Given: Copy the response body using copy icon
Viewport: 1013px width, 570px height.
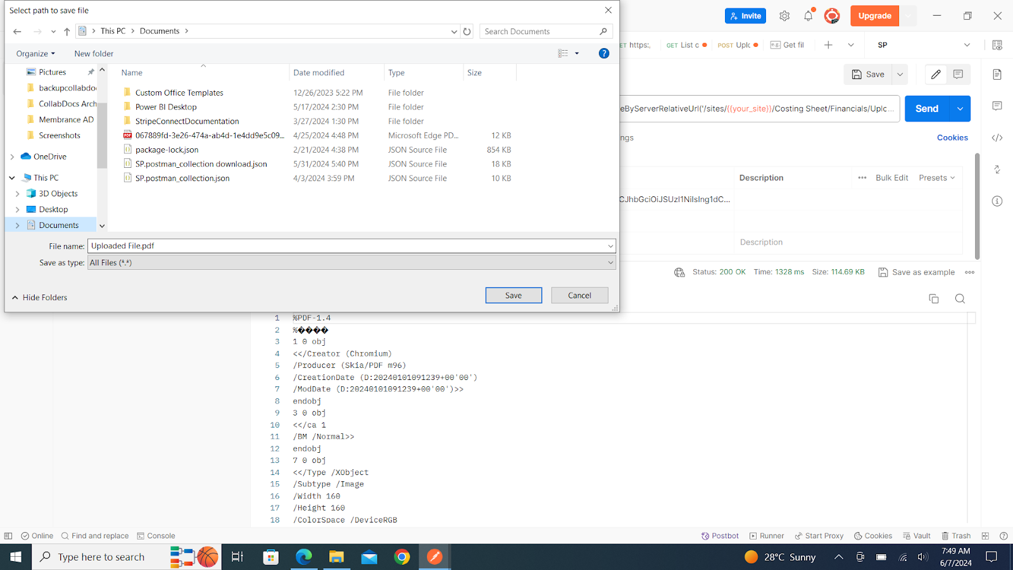Looking at the screenshot, I should point(934,298).
